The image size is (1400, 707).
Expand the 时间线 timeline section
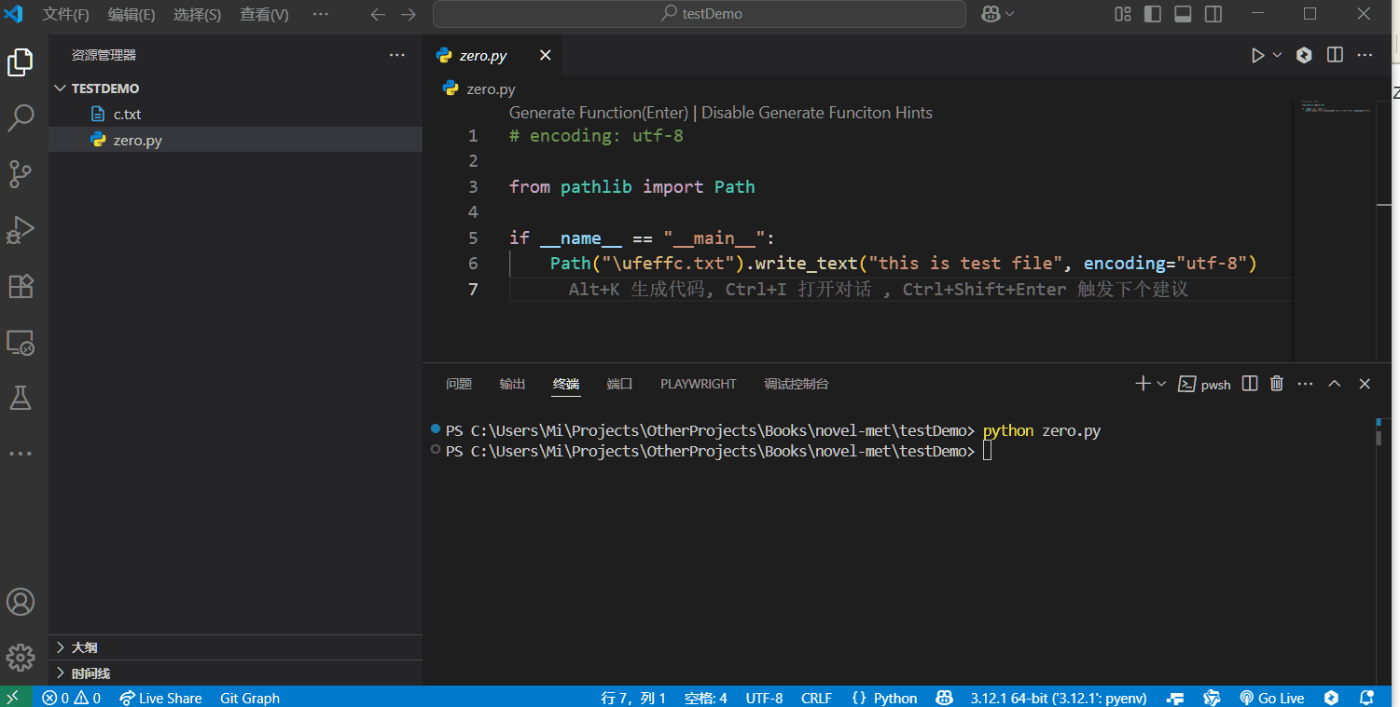(90, 673)
